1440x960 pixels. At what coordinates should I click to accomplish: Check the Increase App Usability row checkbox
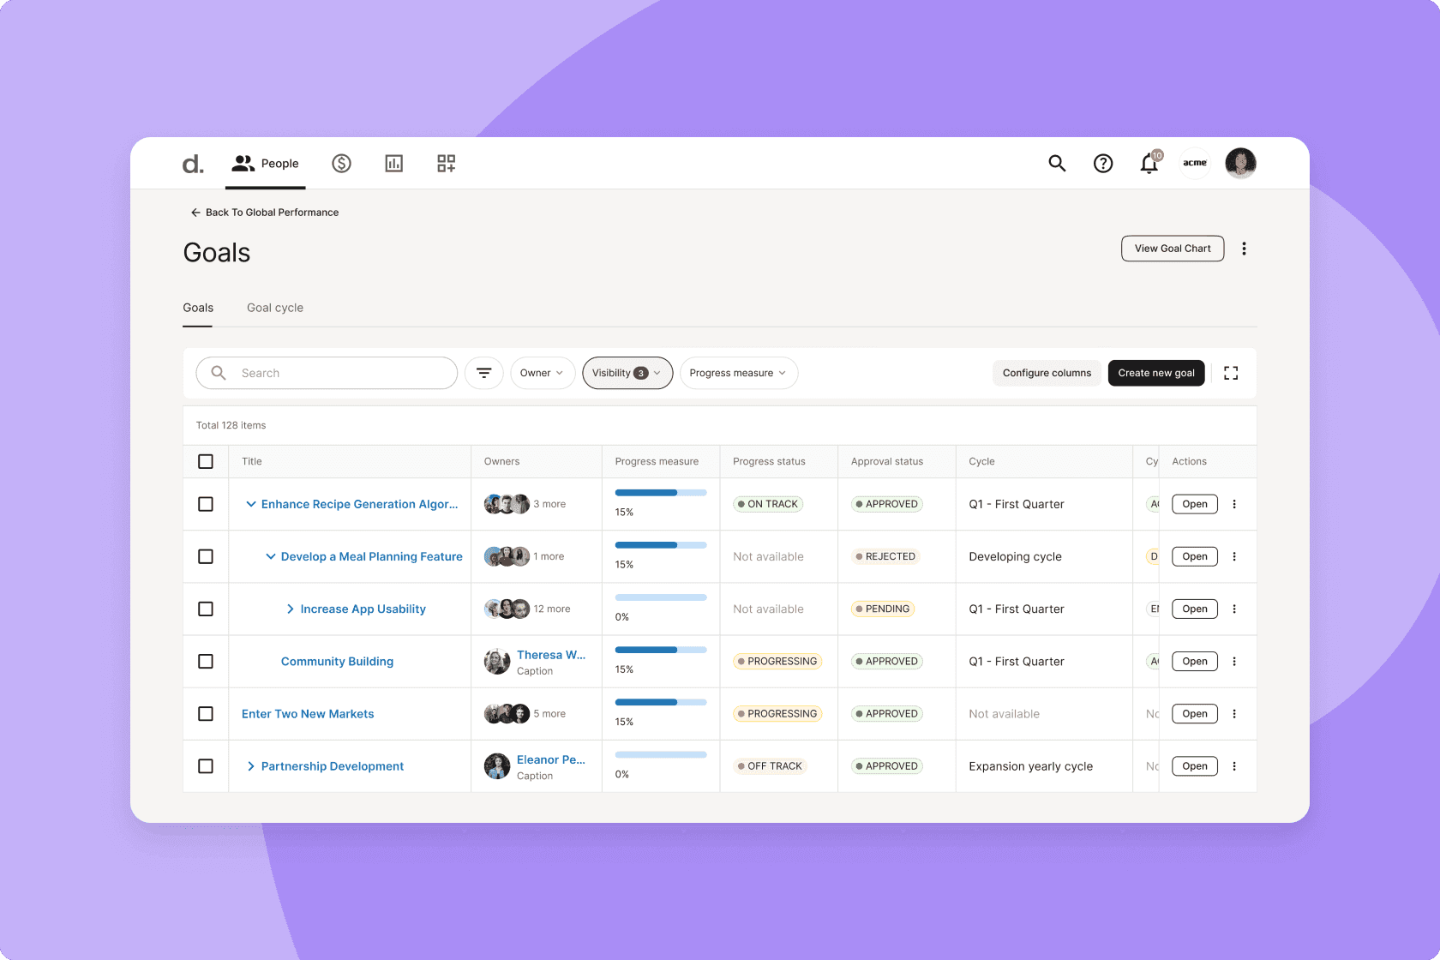[206, 609]
